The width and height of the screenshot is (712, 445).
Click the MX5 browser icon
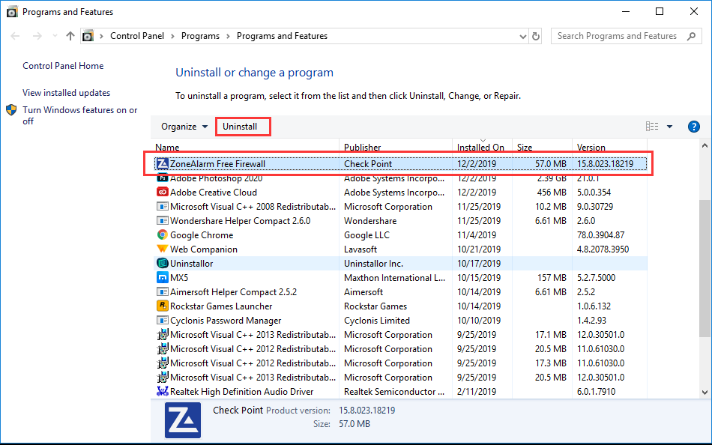click(162, 277)
